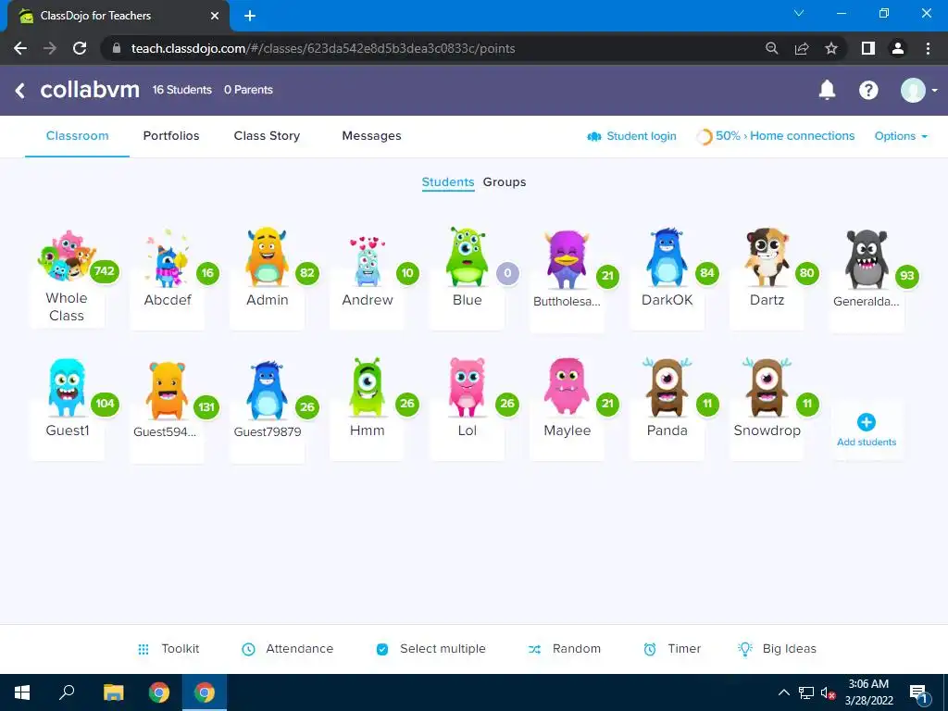Click Blue's 0 points badge
This screenshot has height=711, width=948.
click(x=507, y=273)
